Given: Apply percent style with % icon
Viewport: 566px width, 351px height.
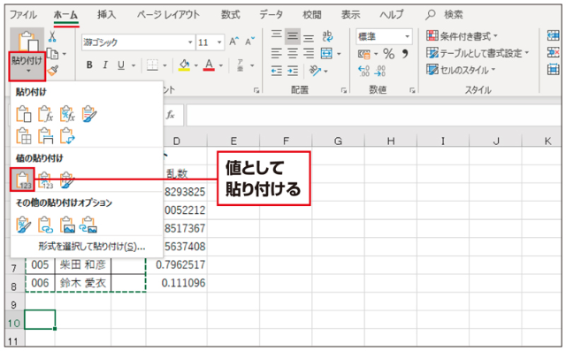Looking at the screenshot, I should coord(389,54).
